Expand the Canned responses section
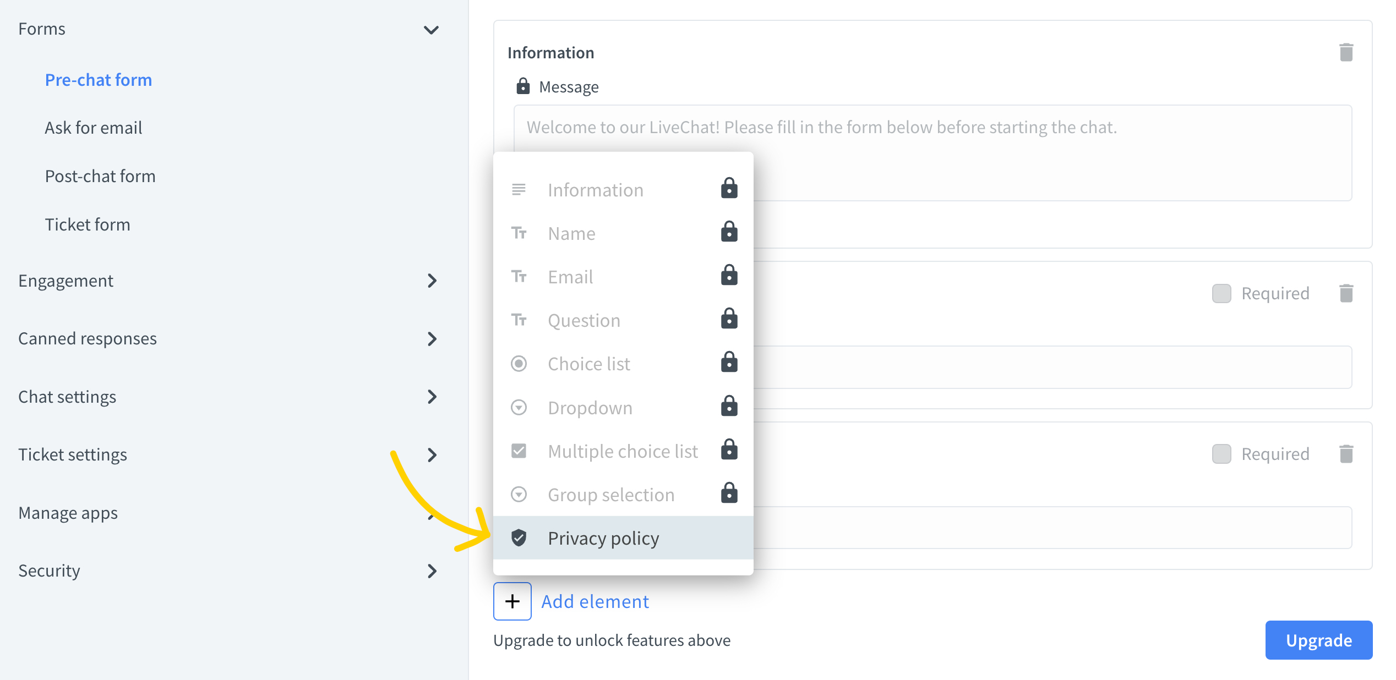 (432, 338)
